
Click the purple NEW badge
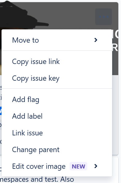coord(78,166)
